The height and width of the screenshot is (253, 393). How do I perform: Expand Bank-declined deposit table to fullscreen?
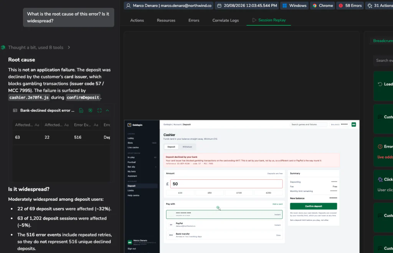99,110
